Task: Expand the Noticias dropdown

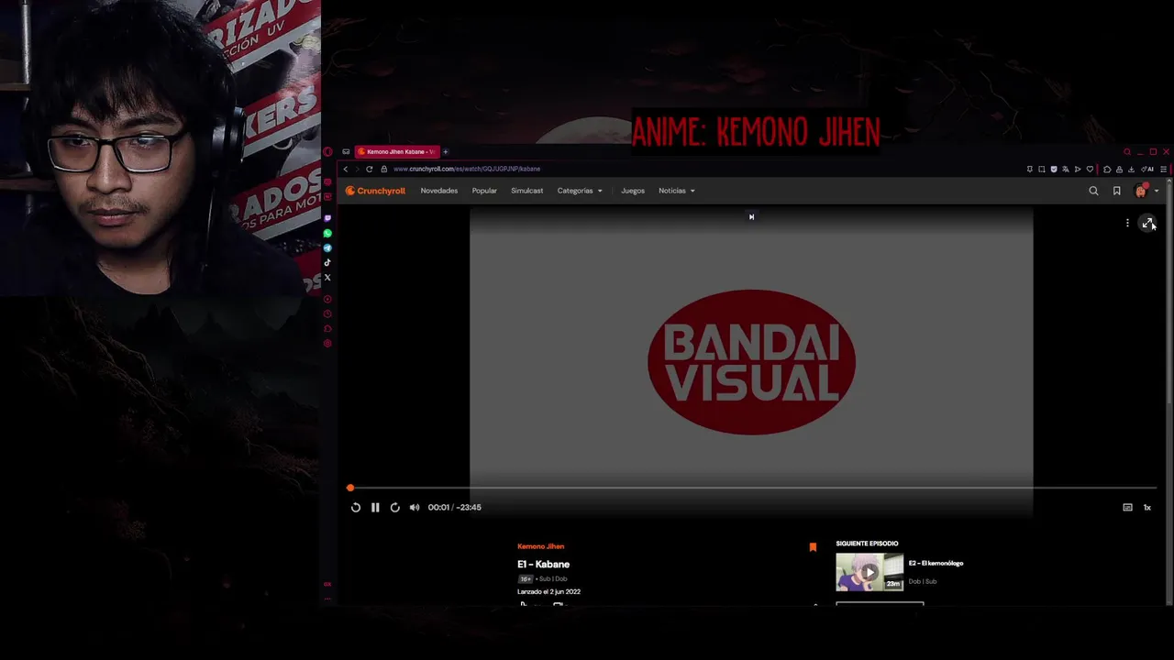Action: point(677,191)
